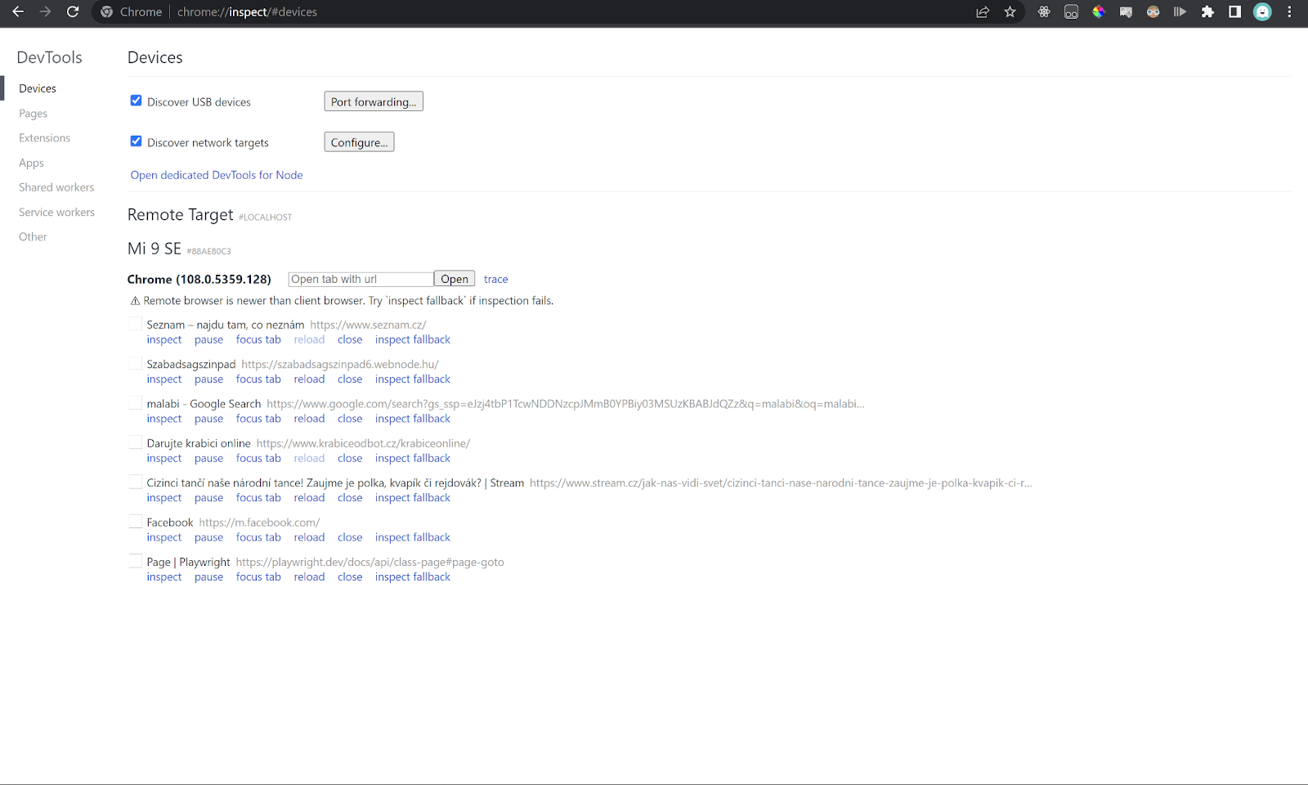Click the share page icon
1308x785 pixels.
tap(983, 11)
